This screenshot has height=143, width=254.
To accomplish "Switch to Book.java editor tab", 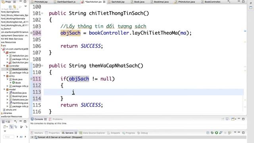I will (138, 2).
